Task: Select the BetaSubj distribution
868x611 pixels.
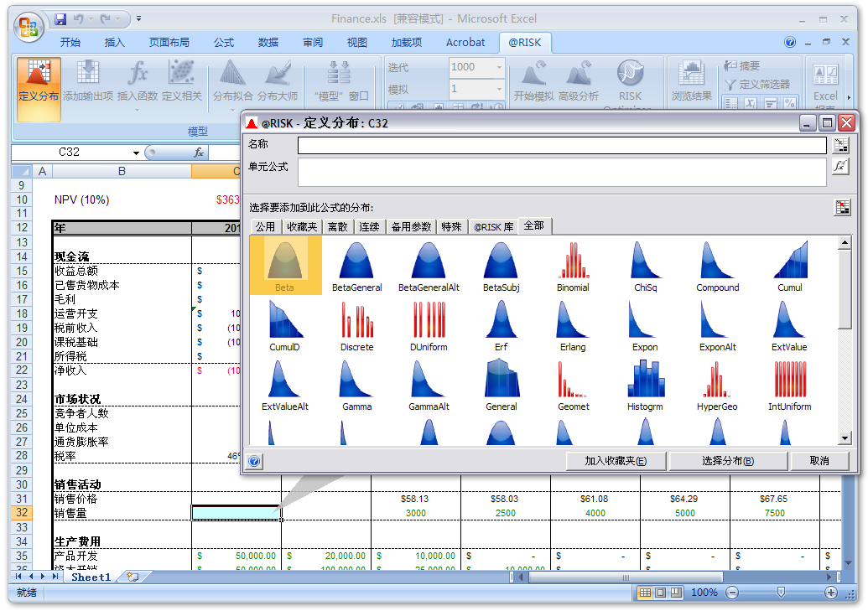Action: [x=501, y=265]
